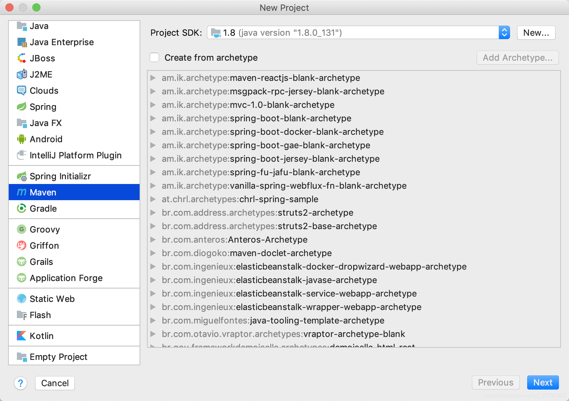The image size is (569, 401).
Task: Expand mvc-1.0-blank-archetype node
Action: coord(153,105)
